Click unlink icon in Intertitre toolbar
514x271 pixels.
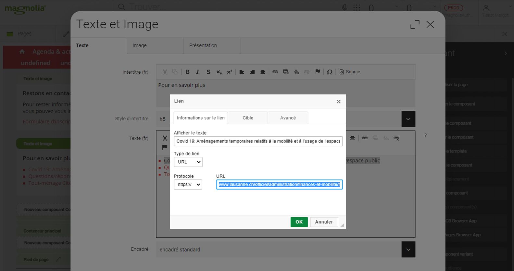tap(307, 72)
